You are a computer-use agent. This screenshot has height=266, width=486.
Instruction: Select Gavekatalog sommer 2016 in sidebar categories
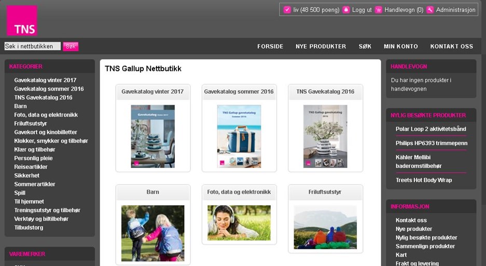49,89
